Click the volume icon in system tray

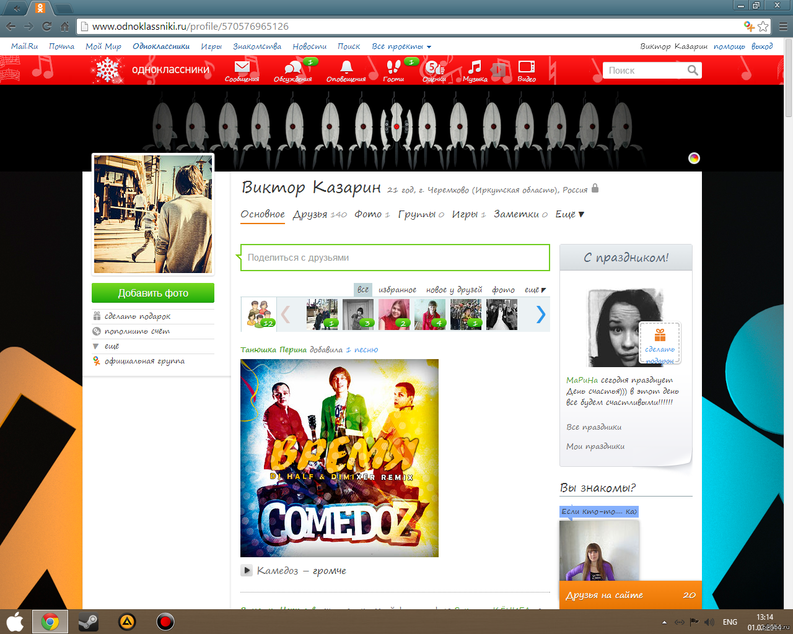tap(709, 622)
